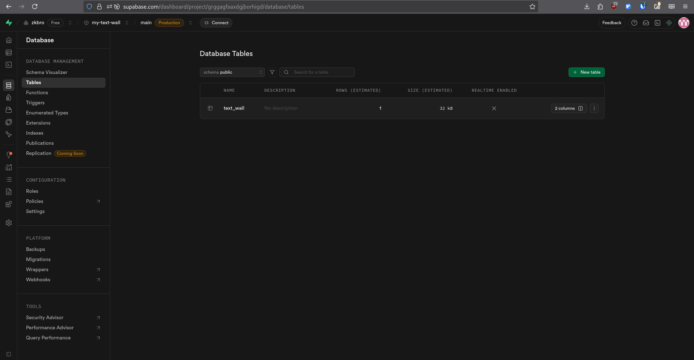
Task: Collapse the sidebar using bottom-left toggle
Action: coord(9,354)
